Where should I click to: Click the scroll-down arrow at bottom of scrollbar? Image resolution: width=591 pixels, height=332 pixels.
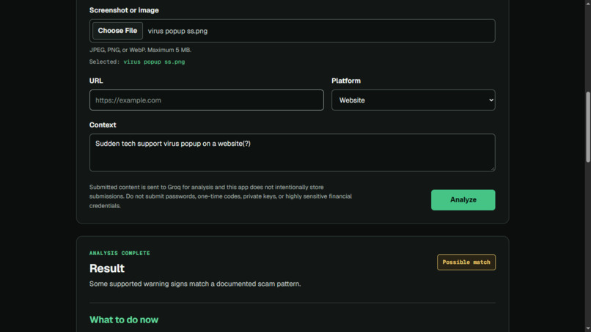587,329
